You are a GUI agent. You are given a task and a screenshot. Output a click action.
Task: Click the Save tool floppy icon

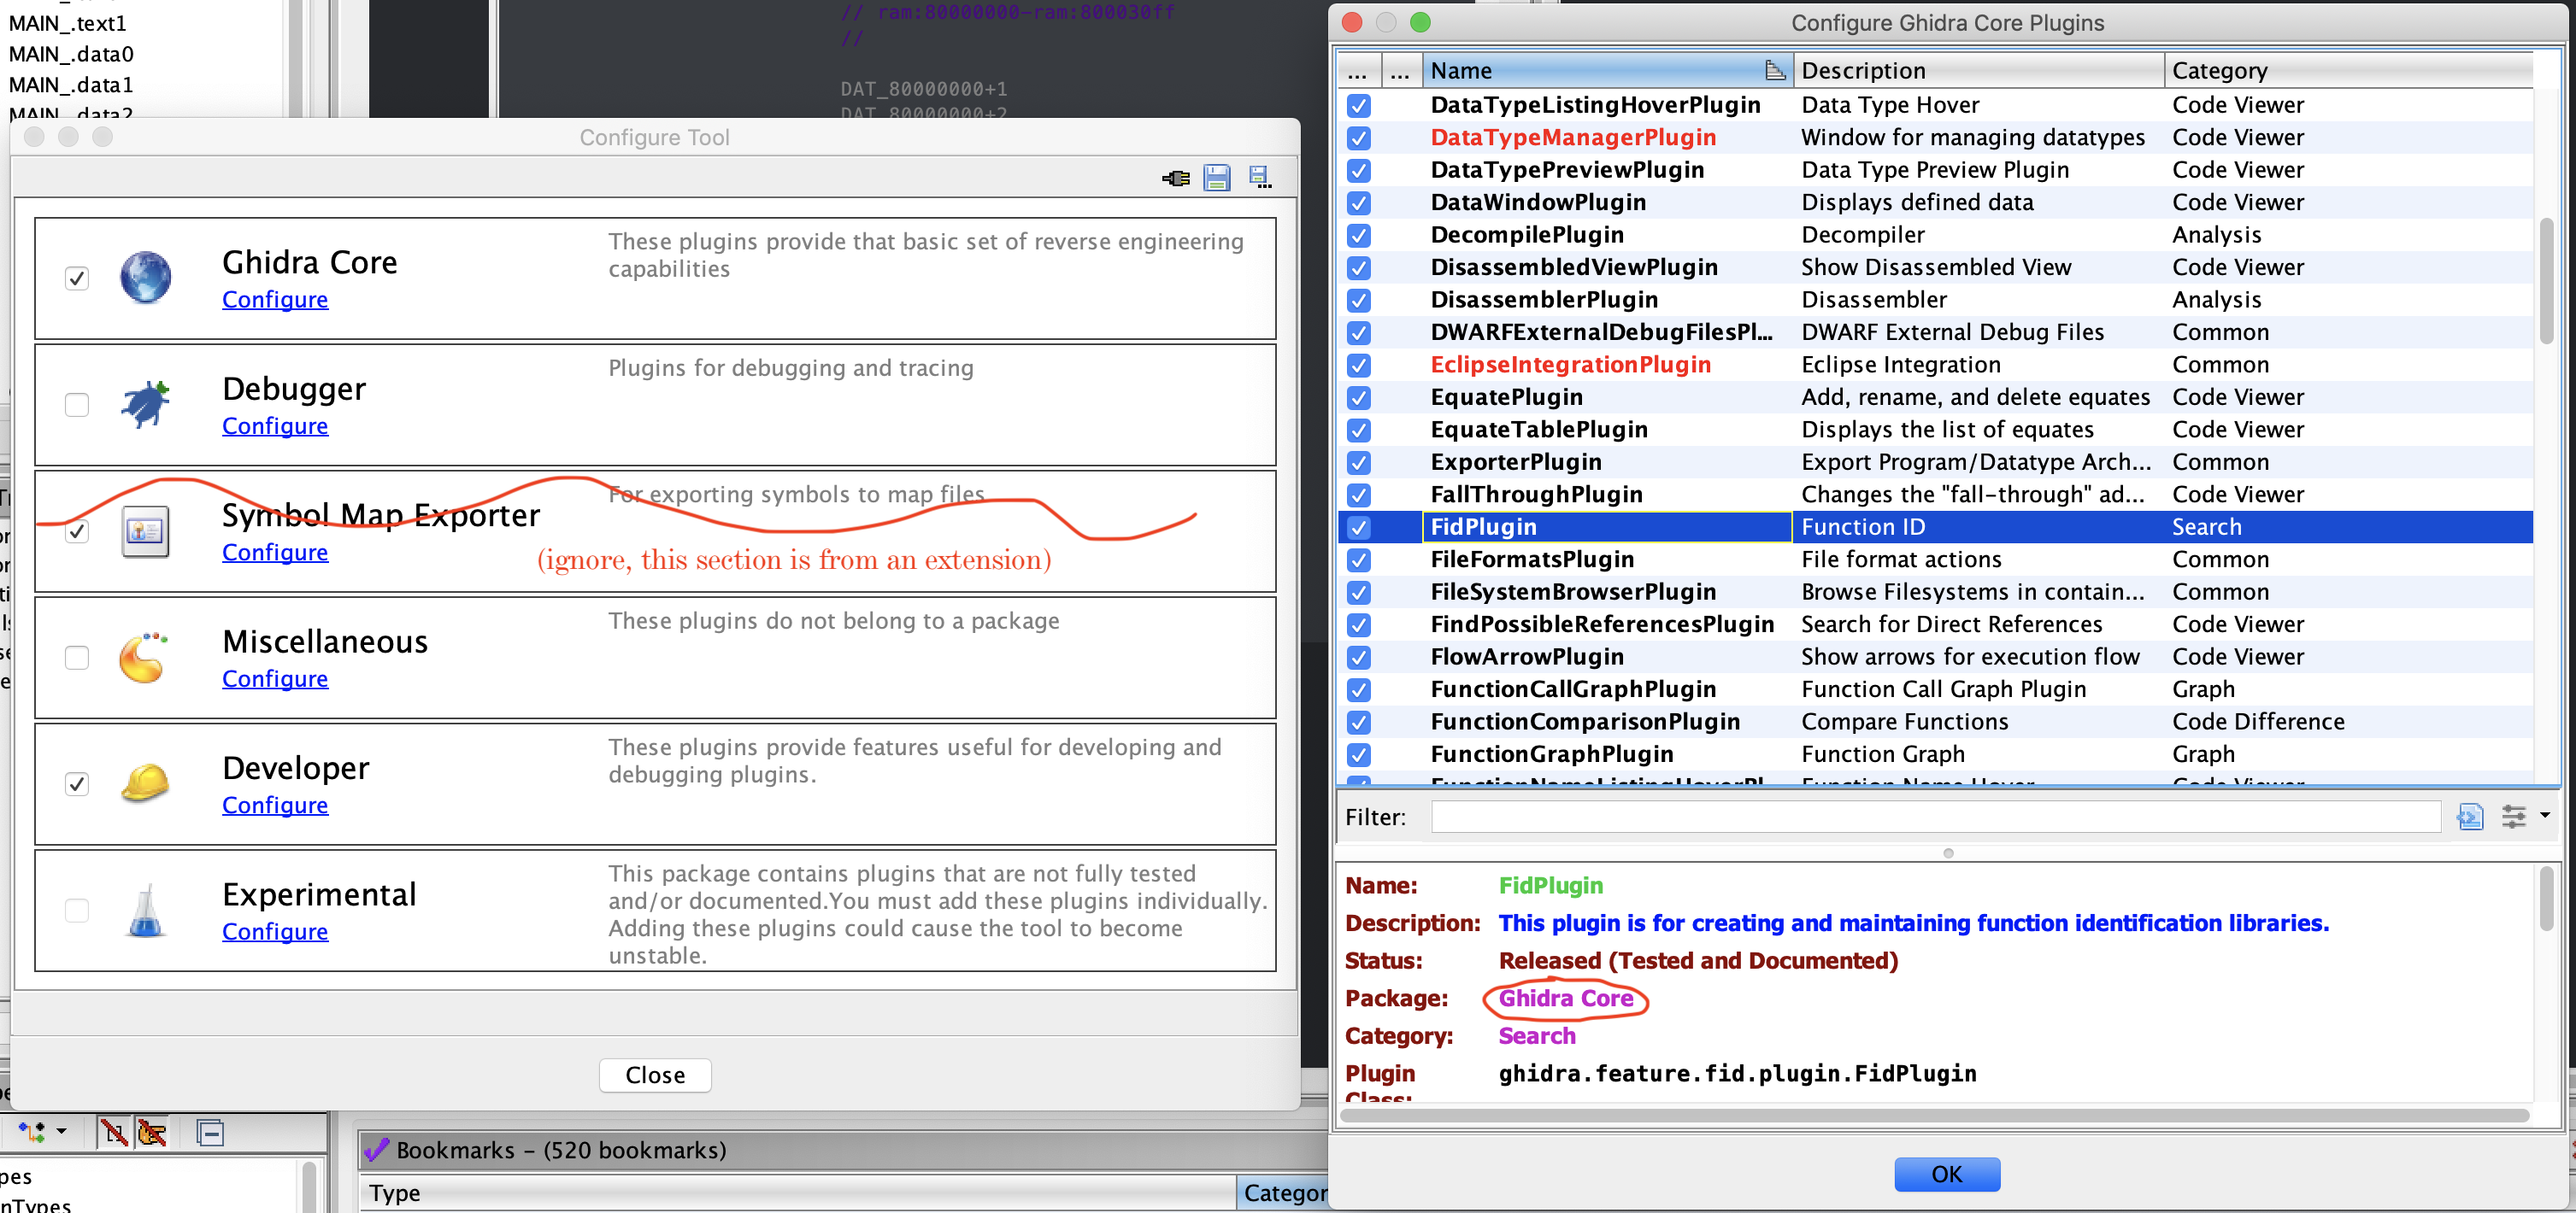pyautogui.click(x=1217, y=178)
